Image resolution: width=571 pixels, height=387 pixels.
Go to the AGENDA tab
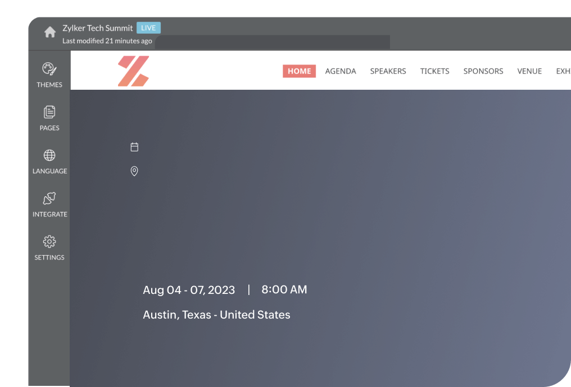click(x=341, y=71)
